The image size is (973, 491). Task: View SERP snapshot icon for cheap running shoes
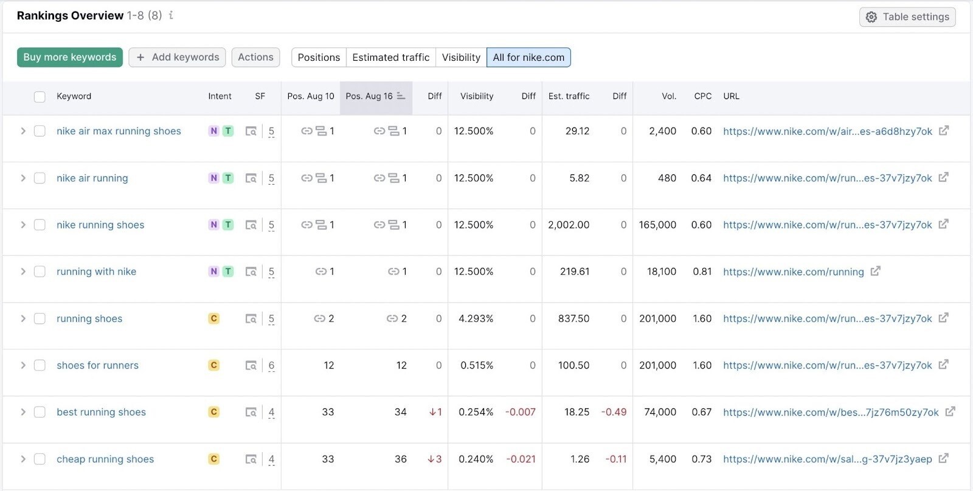click(251, 459)
